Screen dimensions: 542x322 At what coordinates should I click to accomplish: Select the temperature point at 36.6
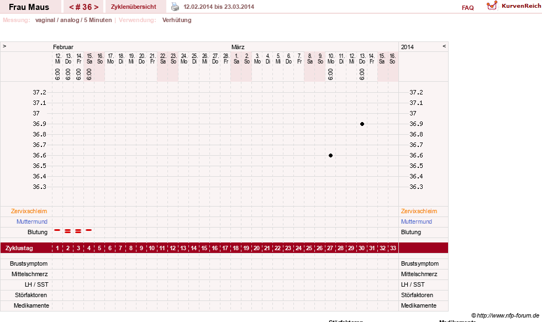(x=330, y=155)
